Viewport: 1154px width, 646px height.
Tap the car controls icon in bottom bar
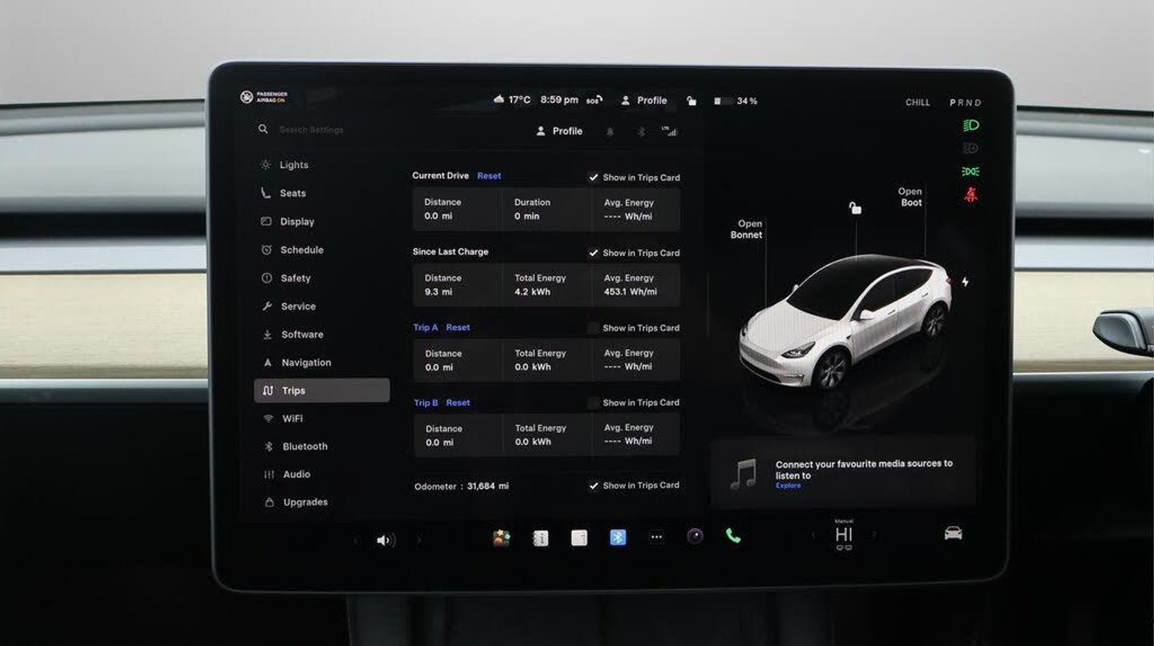point(953,534)
